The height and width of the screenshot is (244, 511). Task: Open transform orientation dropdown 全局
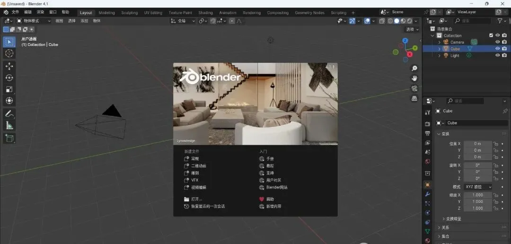pyautogui.click(x=183, y=21)
